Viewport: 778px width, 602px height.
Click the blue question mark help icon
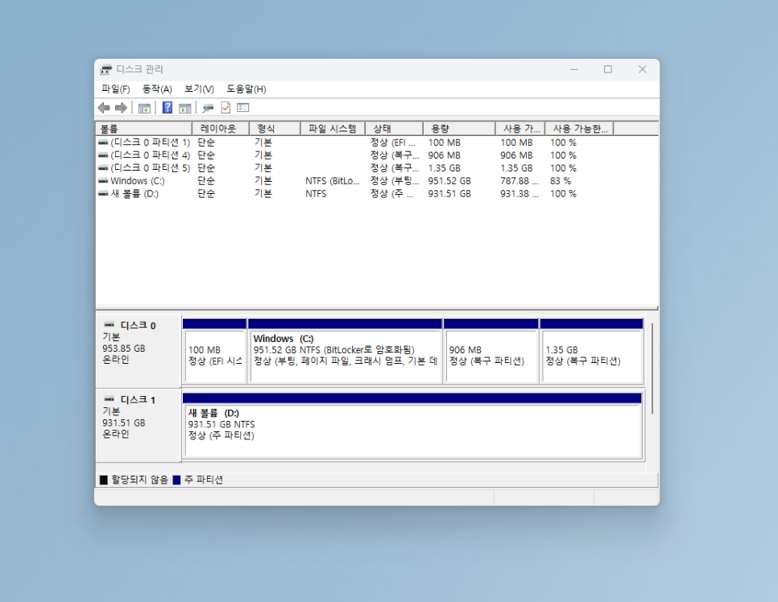coord(167,108)
